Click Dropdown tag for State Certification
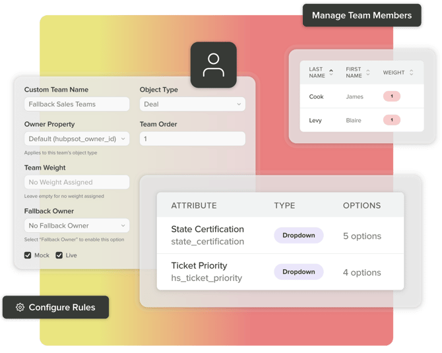 click(x=299, y=235)
